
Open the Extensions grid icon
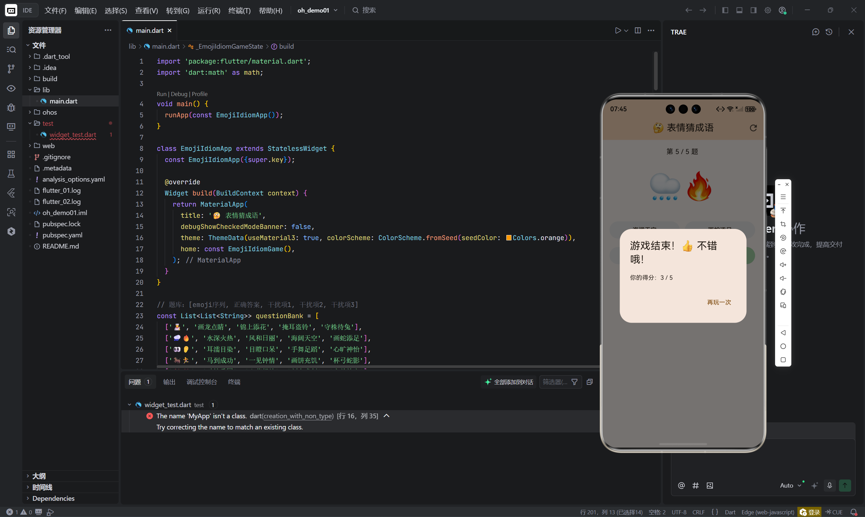pos(11,154)
